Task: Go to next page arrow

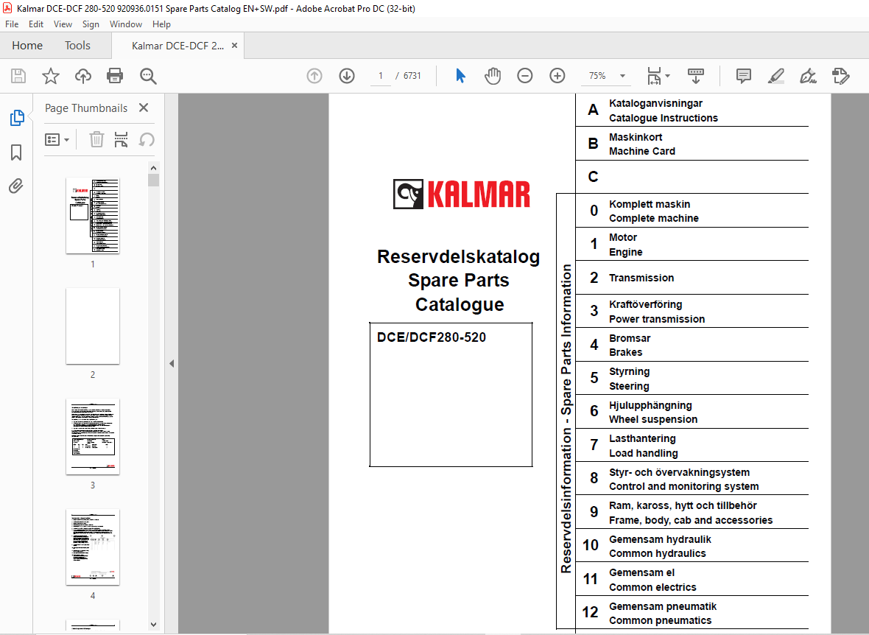Action: click(347, 76)
